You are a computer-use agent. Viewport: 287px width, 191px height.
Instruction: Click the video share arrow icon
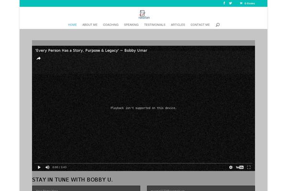click(x=38, y=58)
